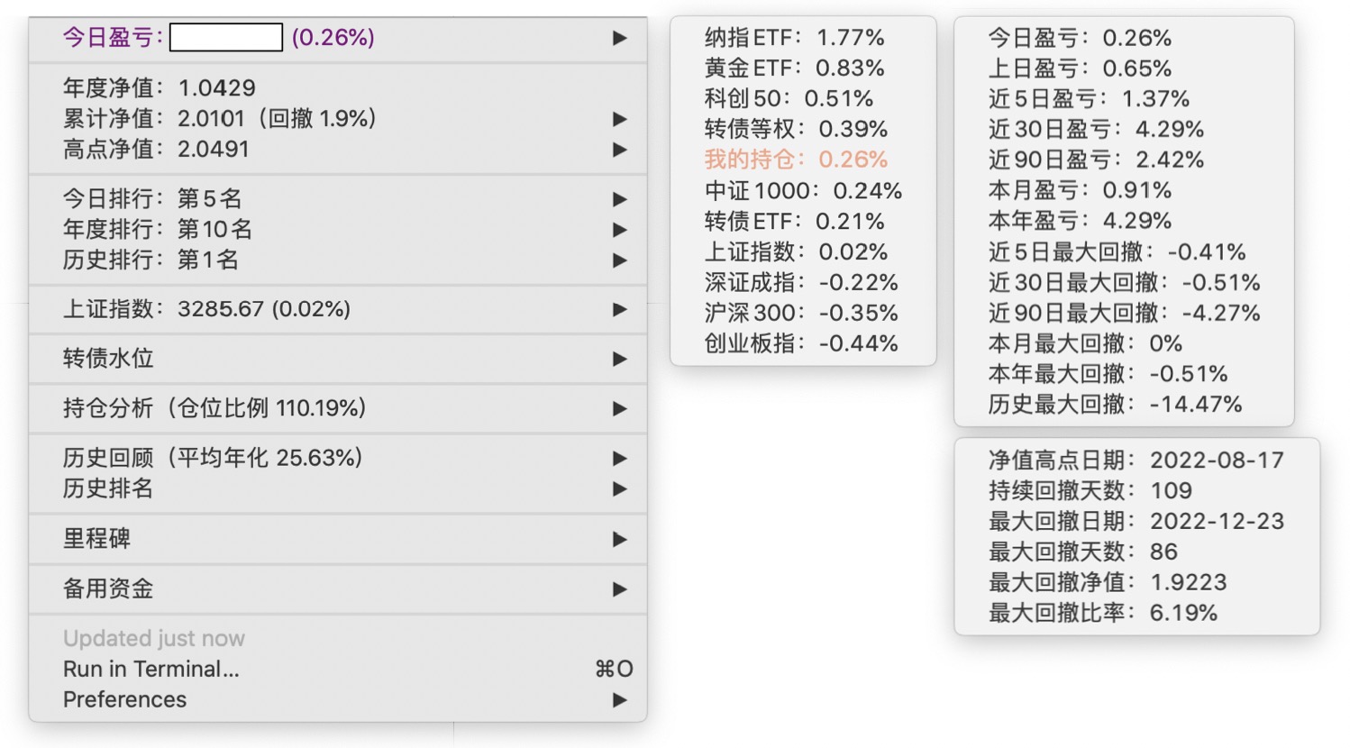This screenshot has height=748, width=1350.
Task: Select 近30日盈亏 4.29% entry
Action: click(1096, 130)
